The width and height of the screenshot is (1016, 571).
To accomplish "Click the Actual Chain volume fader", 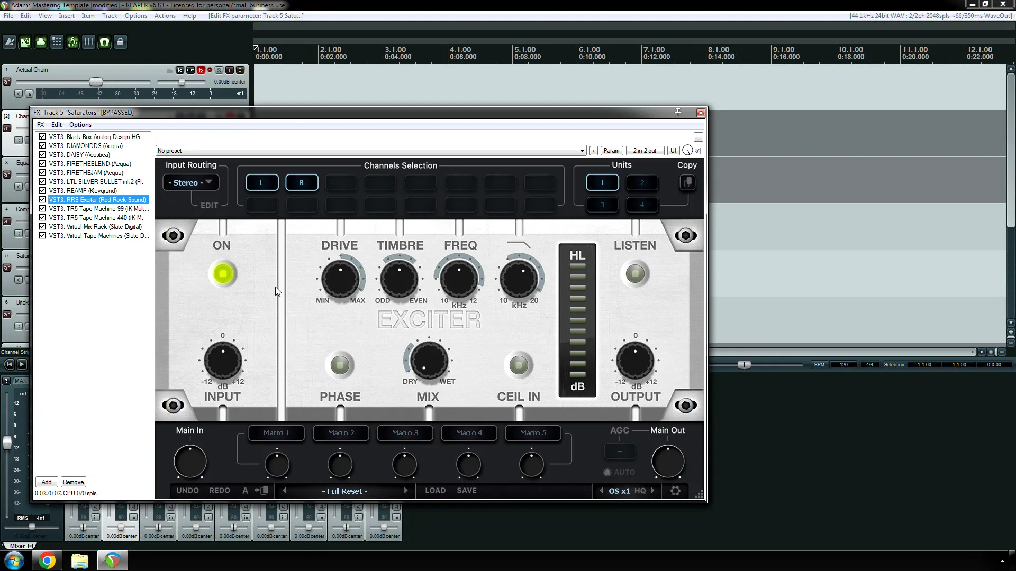I will (x=96, y=82).
